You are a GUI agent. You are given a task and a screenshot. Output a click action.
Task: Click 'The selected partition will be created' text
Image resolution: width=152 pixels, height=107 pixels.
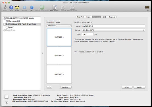click(89, 52)
